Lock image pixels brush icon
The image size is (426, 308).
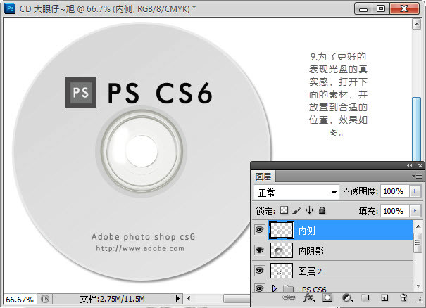point(296,210)
